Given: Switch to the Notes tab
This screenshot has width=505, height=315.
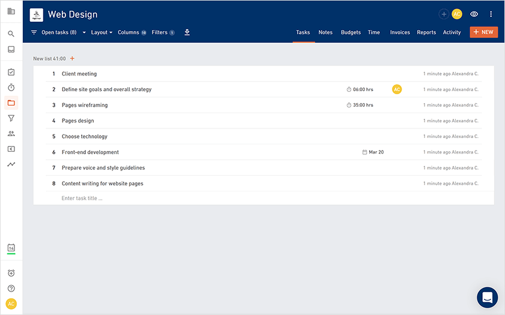Looking at the screenshot, I should point(325,32).
